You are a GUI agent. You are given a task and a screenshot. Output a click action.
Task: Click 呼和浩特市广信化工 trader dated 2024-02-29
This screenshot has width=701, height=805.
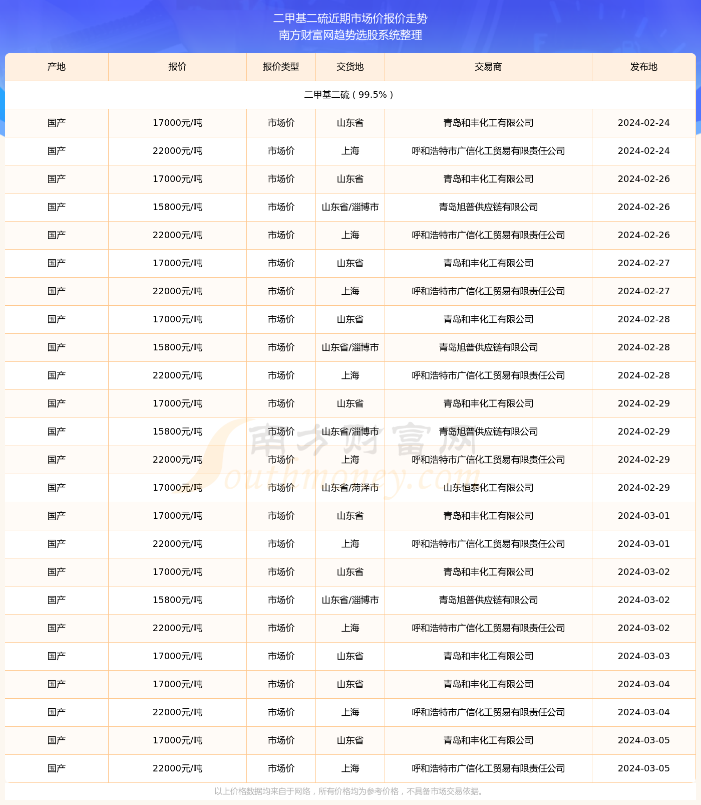click(488, 460)
